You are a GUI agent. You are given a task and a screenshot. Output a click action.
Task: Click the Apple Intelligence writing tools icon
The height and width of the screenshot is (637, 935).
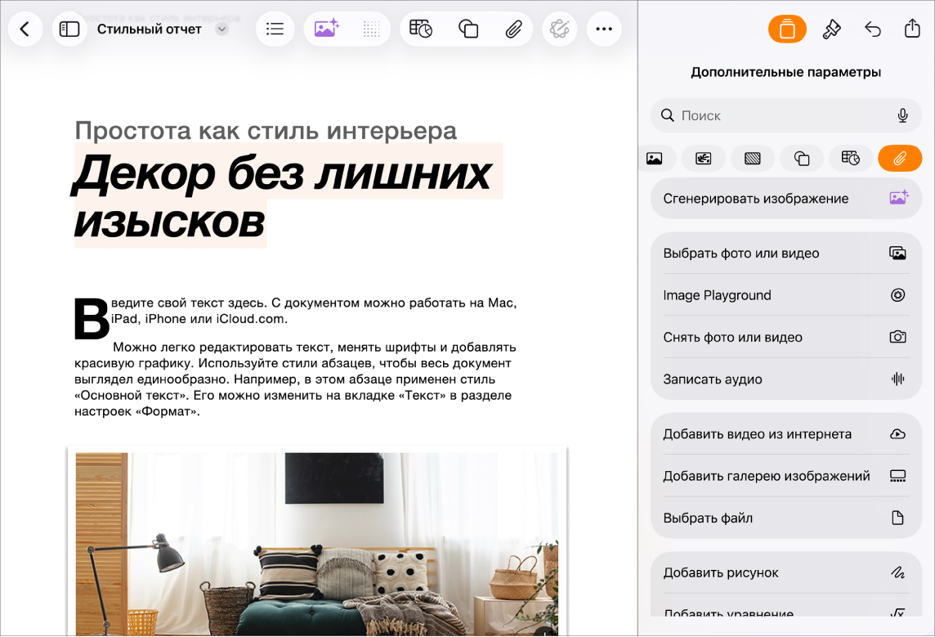(x=559, y=29)
